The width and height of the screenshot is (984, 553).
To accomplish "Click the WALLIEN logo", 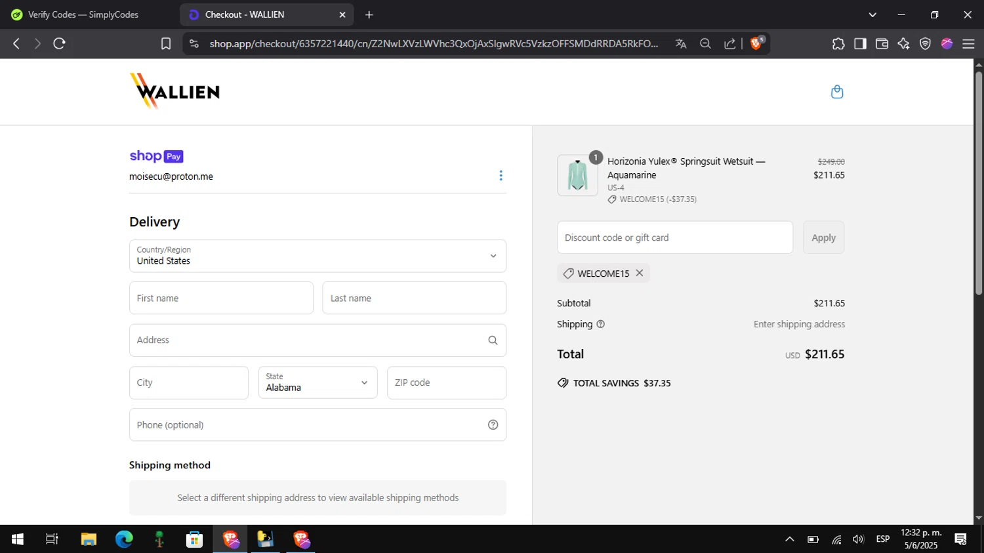I will coord(174,91).
